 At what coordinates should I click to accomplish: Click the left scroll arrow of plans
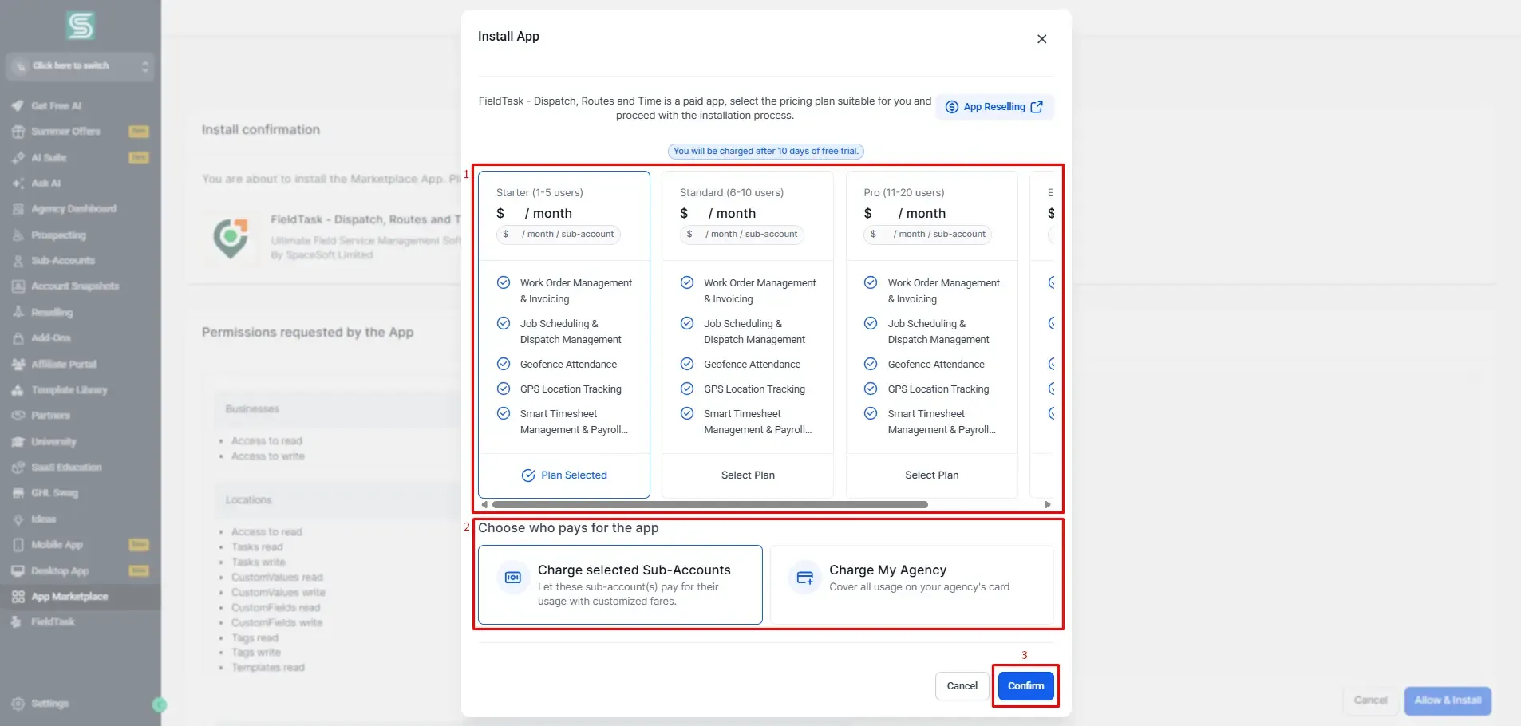484,505
